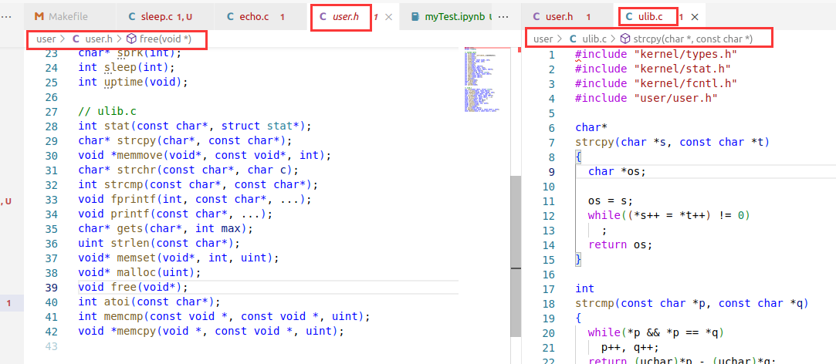The height and width of the screenshot is (364, 836).
Task: Click the notebook icon on myTest.ipynb tab
Action: click(x=415, y=16)
